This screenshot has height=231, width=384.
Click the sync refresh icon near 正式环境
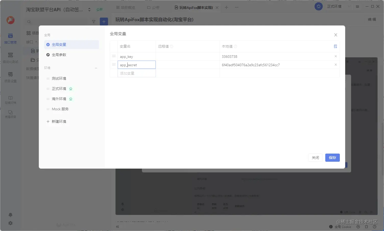tap(318, 6)
